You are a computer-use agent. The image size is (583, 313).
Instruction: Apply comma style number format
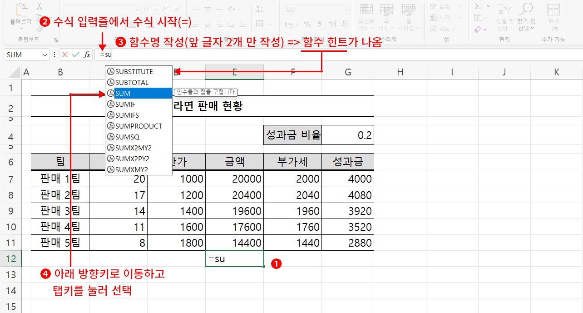319,24
